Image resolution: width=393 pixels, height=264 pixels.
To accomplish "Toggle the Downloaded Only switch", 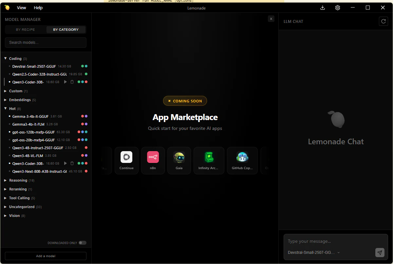I will (x=83, y=243).
